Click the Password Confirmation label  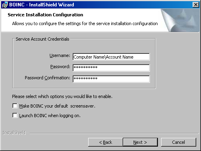47,78
